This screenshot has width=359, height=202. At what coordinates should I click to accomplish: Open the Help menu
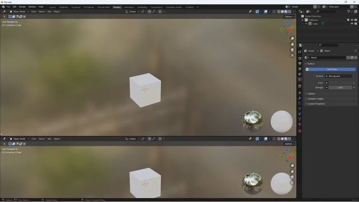[41, 7]
